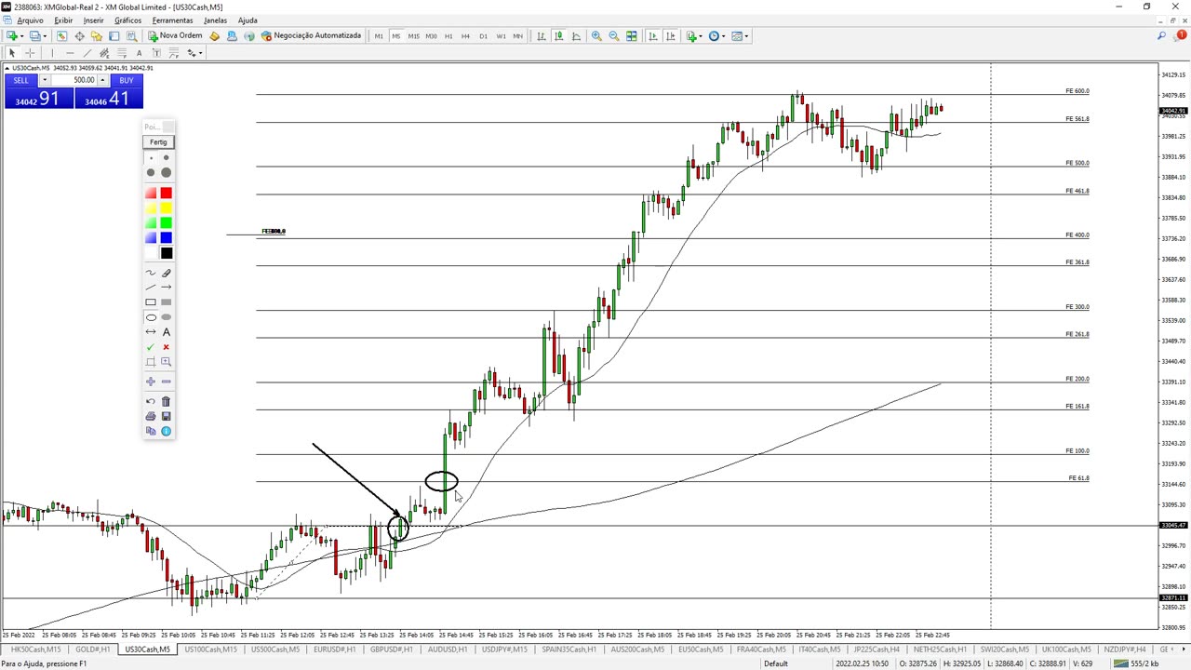Open Arquivo menu
Screen dimensions: 1191x670
[x=30, y=20]
